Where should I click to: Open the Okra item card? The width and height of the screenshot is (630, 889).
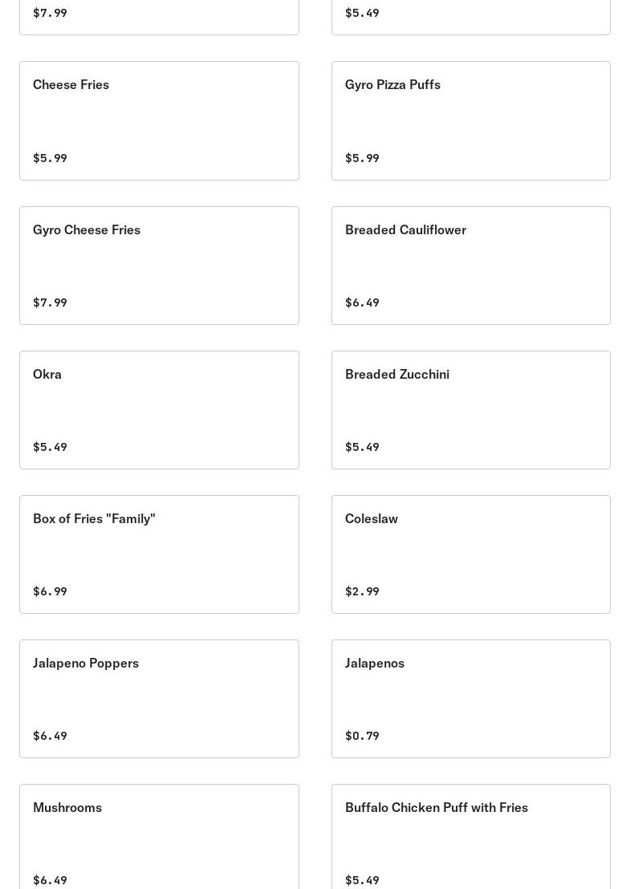[159, 410]
